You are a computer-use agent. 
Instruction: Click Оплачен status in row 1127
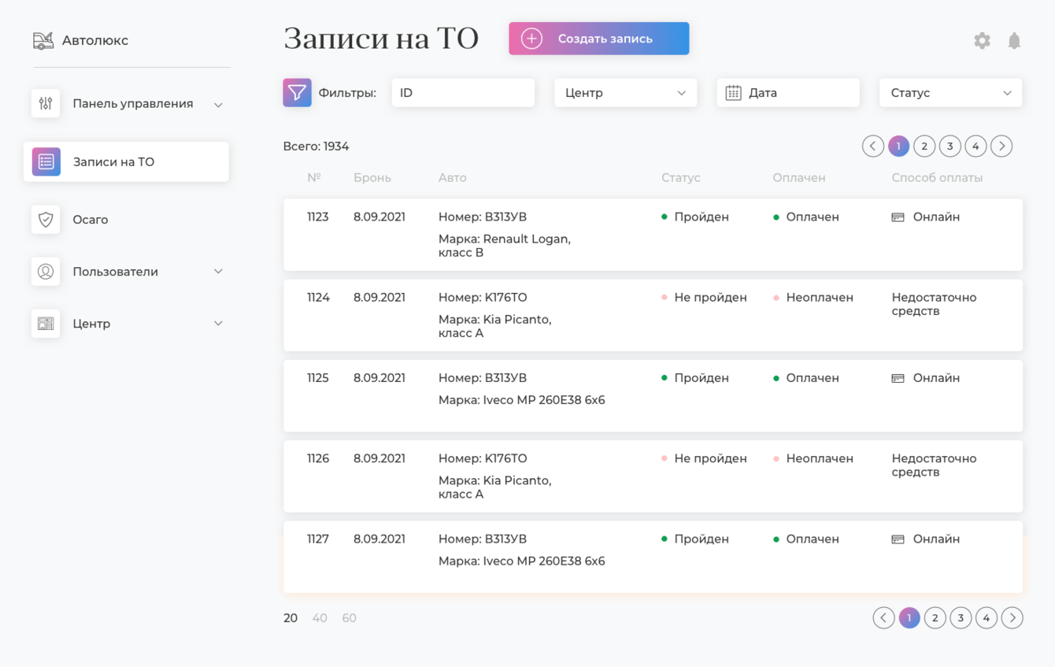point(813,539)
